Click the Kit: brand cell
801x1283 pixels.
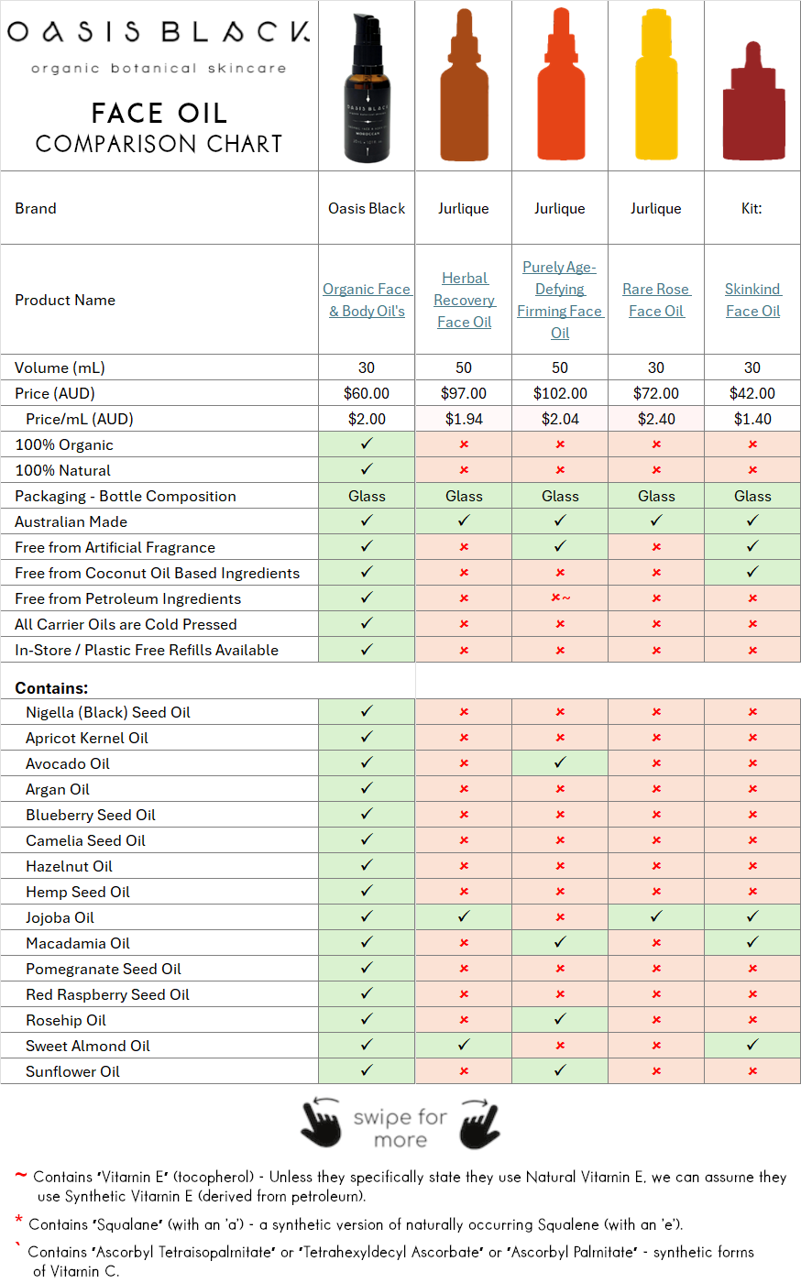pos(752,208)
